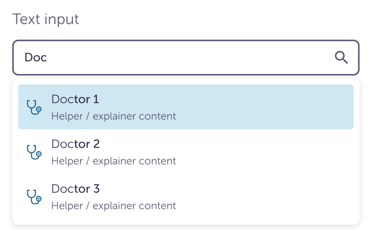
Task: Click the stethoscope icon beside Doctor 1
Action: coord(34,107)
